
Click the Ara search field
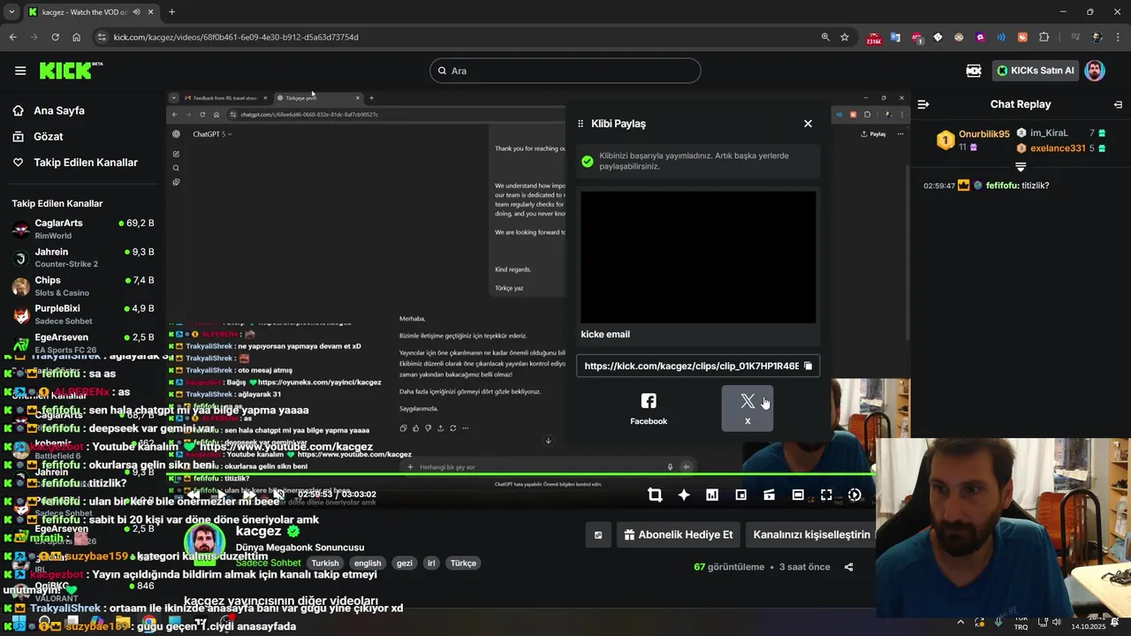pos(565,71)
